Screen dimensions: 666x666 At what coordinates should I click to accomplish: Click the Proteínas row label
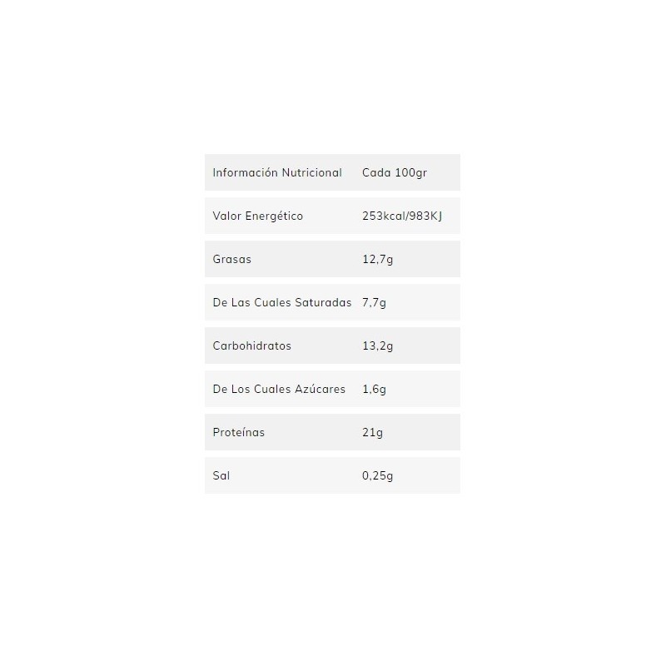[x=239, y=432]
